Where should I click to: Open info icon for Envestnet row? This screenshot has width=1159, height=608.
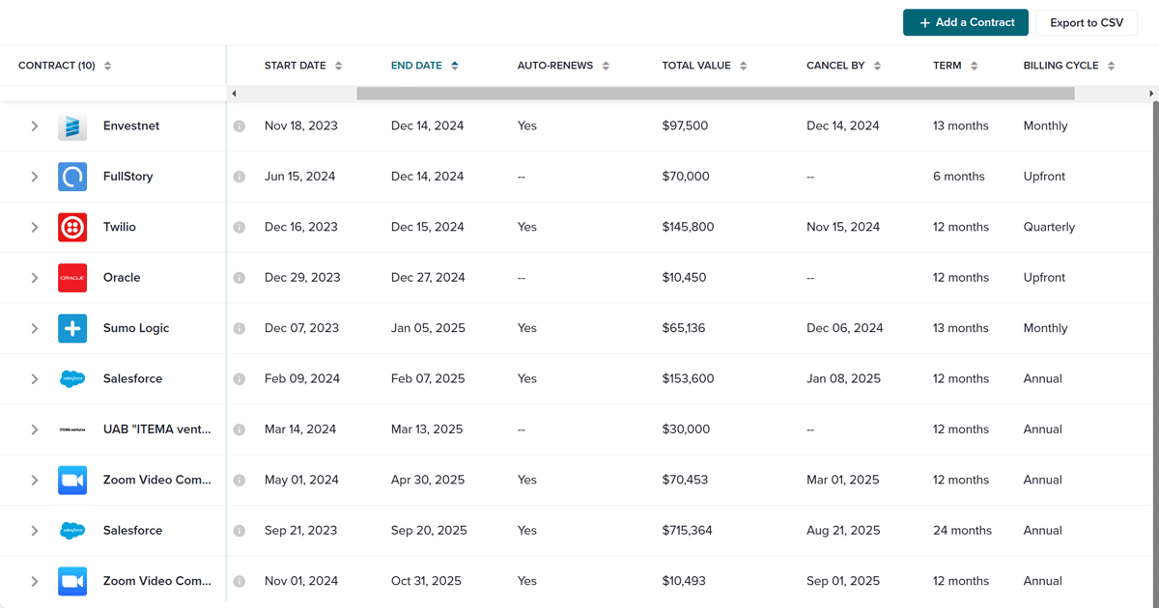tap(240, 126)
